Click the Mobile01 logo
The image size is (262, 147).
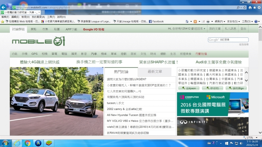pos(39,41)
